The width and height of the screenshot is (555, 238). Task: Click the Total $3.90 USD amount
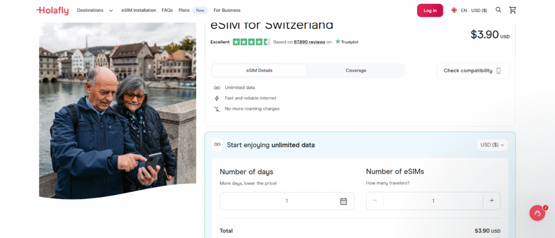(487, 231)
